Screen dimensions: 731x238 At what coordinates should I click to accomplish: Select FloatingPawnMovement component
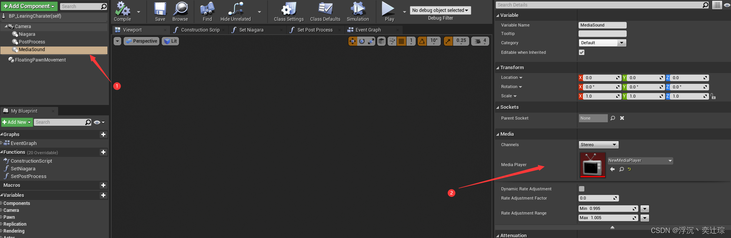pyautogui.click(x=40, y=60)
